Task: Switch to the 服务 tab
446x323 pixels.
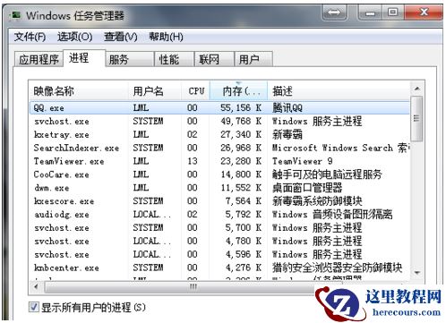Action: tap(130, 59)
